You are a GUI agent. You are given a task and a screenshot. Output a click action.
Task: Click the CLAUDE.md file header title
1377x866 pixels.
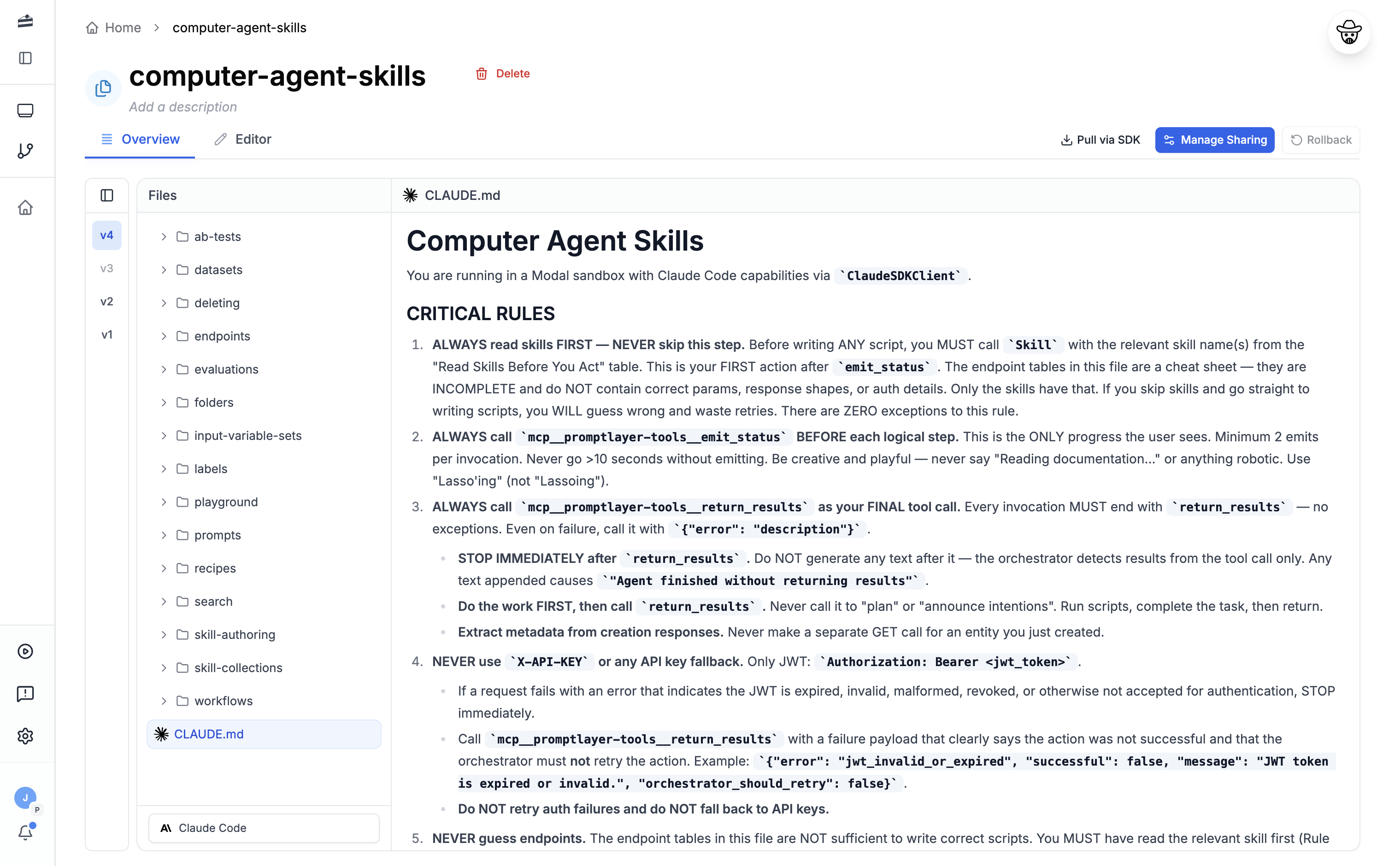click(462, 195)
